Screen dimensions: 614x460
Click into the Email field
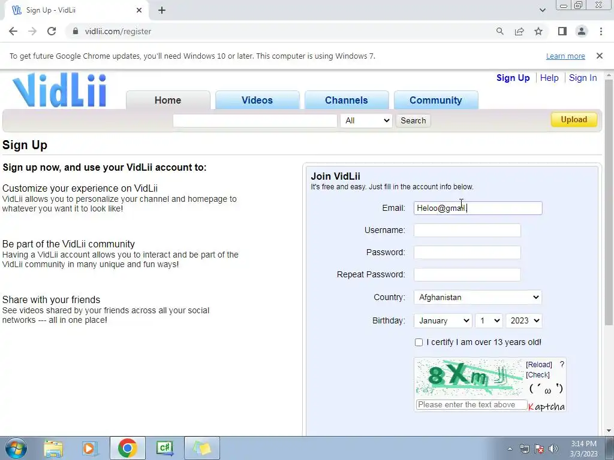[x=478, y=208]
